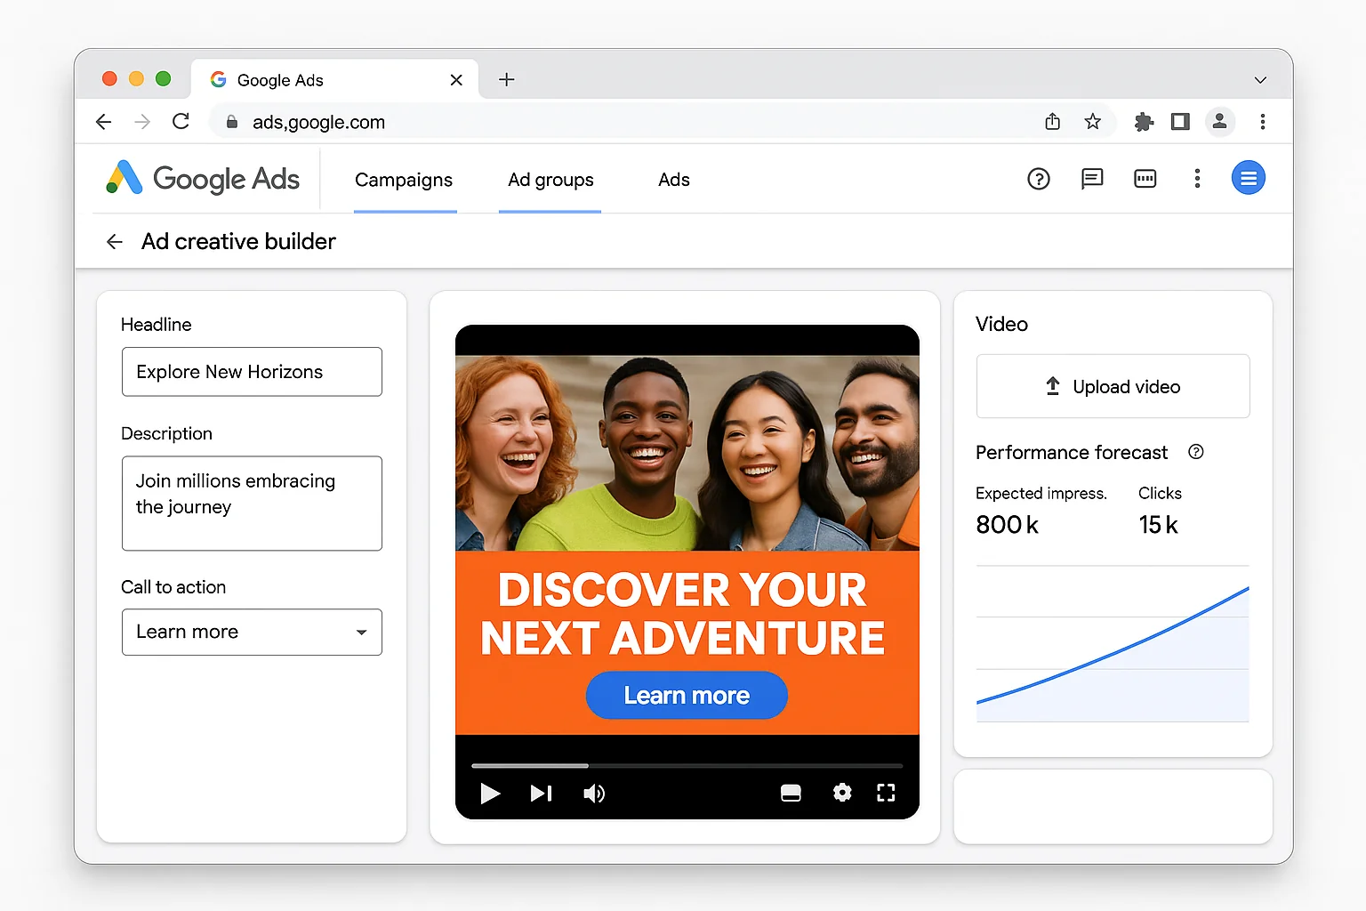Expand the browser tab list chevron
This screenshot has height=911, width=1366.
click(x=1260, y=79)
